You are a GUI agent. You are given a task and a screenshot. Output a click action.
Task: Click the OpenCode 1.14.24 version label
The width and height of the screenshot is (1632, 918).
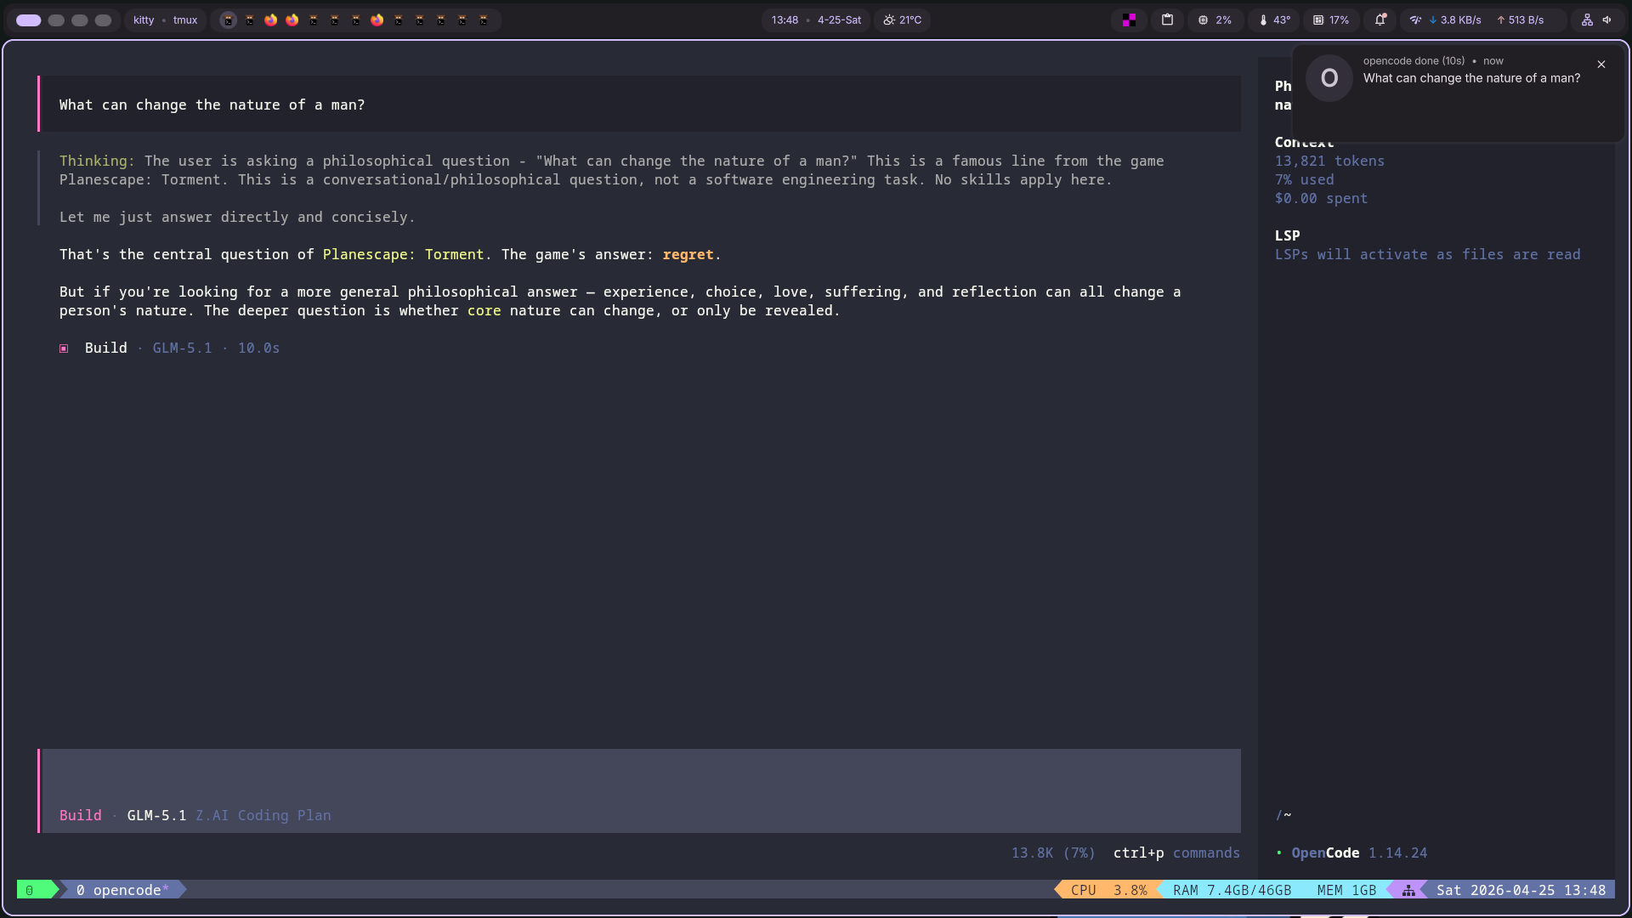[1359, 853]
